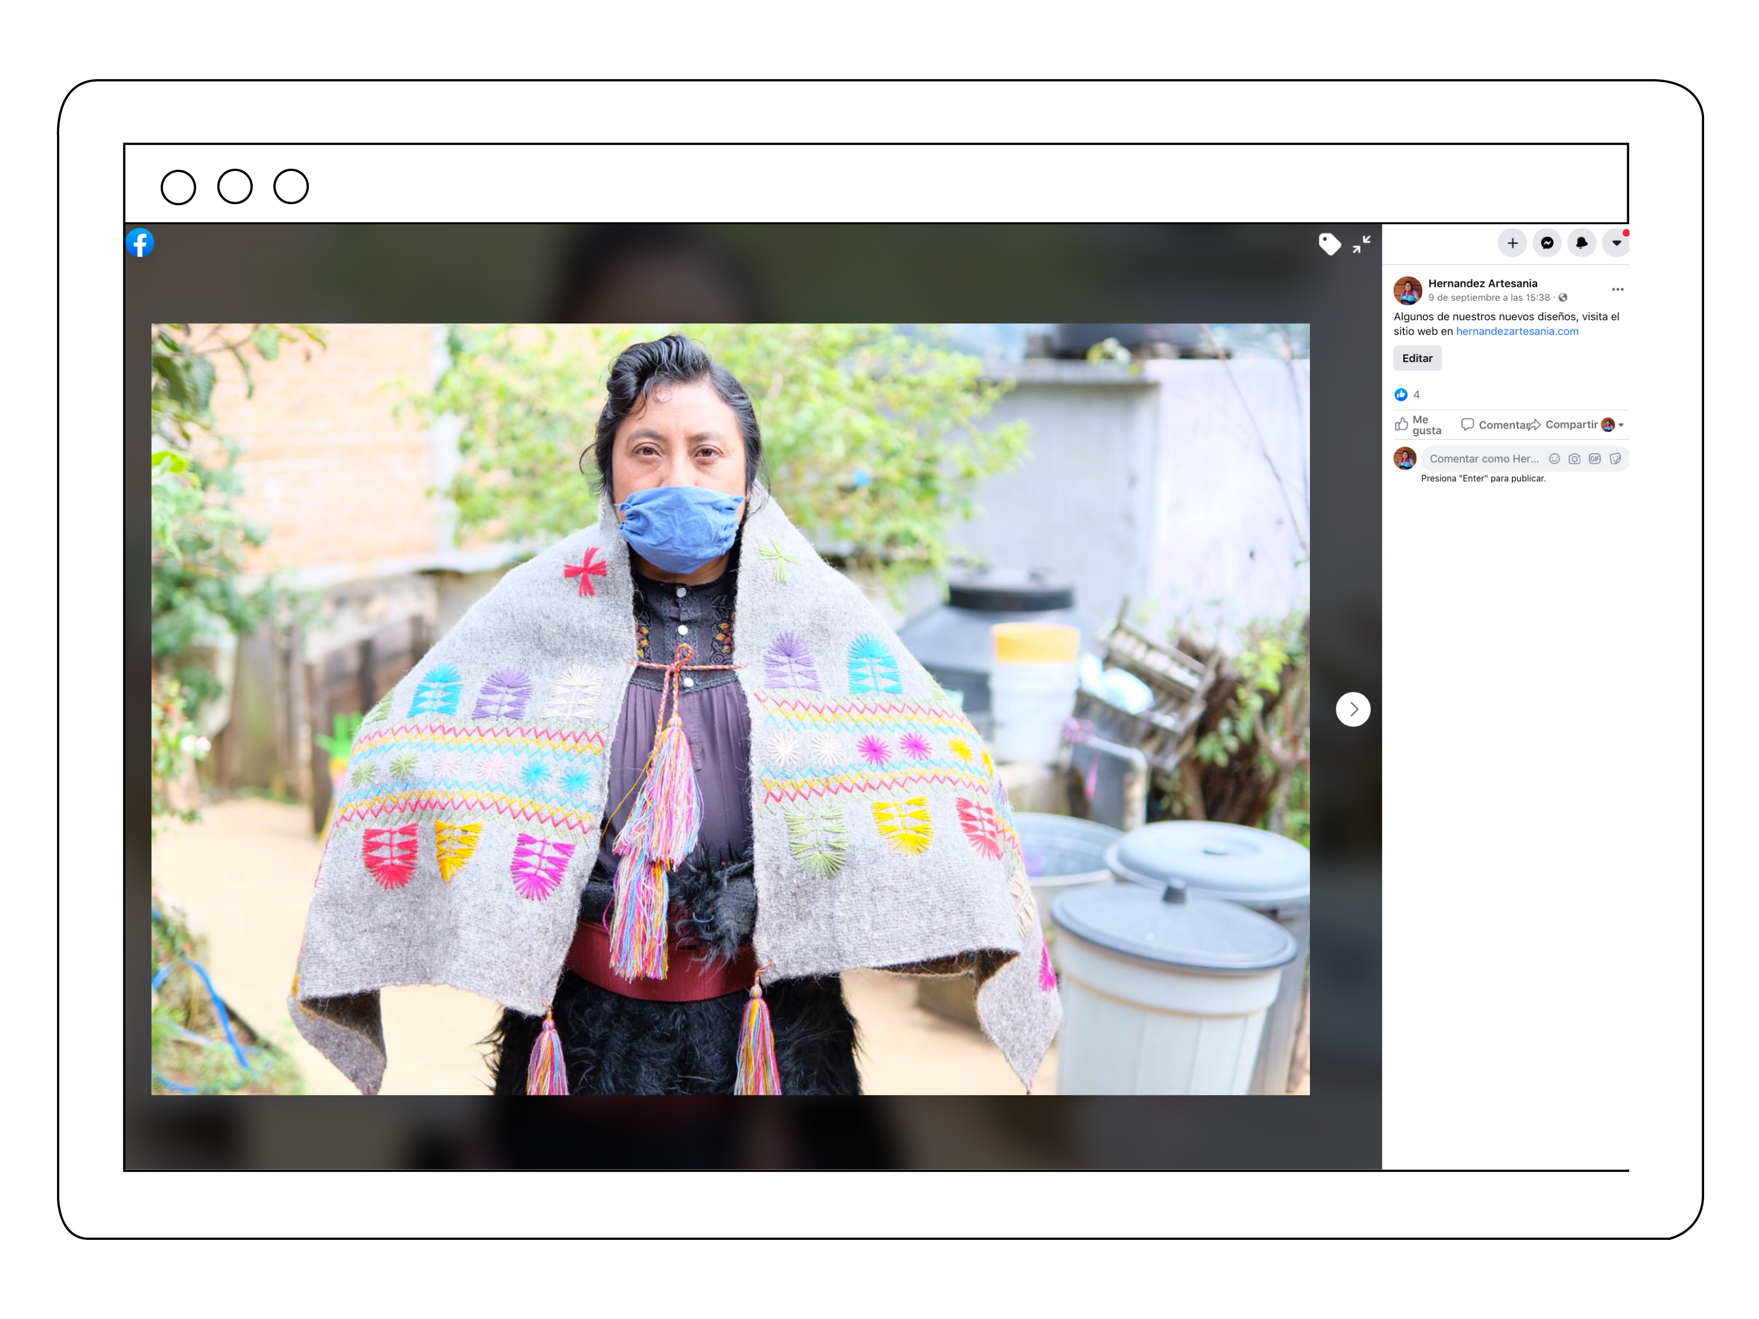
Task: Open the photo tag icon
Action: [1329, 243]
